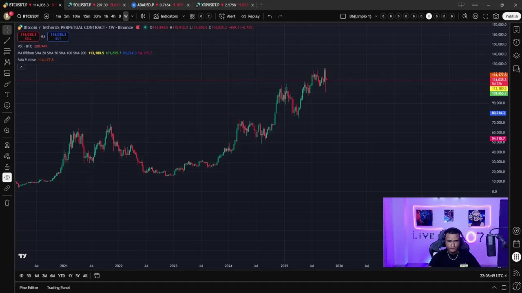Collapse the indicator legend arrow

click(21, 67)
